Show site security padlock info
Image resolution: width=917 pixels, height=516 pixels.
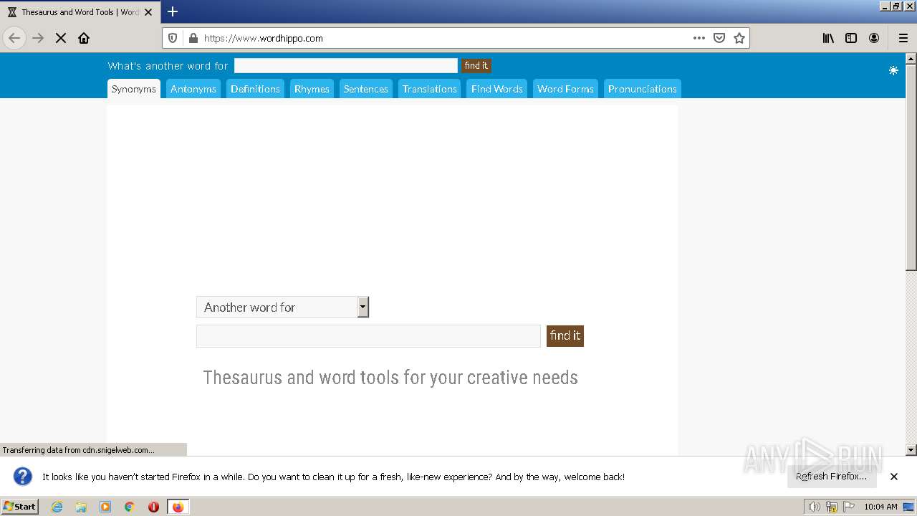point(193,38)
